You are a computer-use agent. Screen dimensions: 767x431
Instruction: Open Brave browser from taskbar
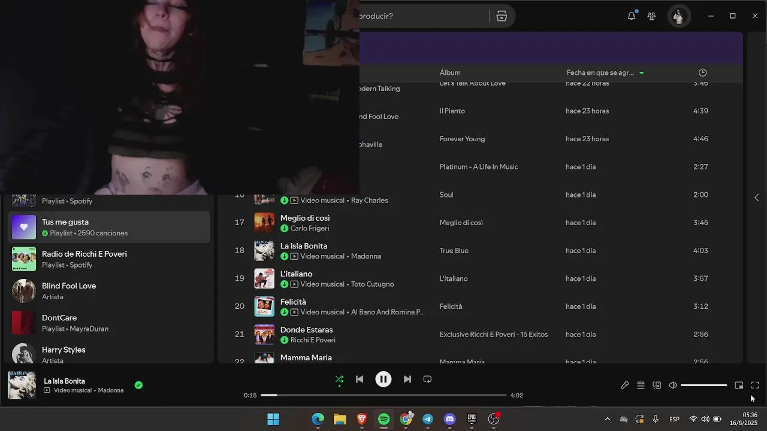(x=362, y=419)
